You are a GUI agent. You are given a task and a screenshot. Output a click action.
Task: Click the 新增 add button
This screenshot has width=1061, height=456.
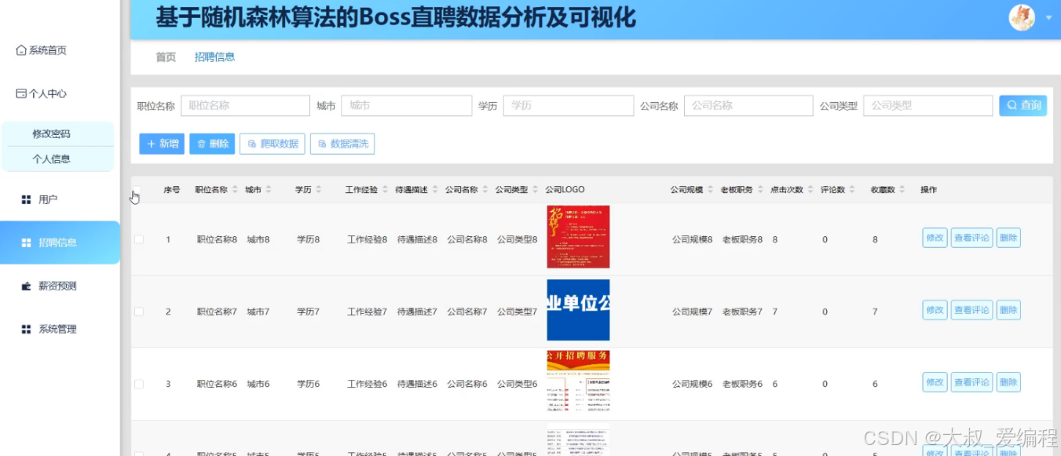coord(162,144)
